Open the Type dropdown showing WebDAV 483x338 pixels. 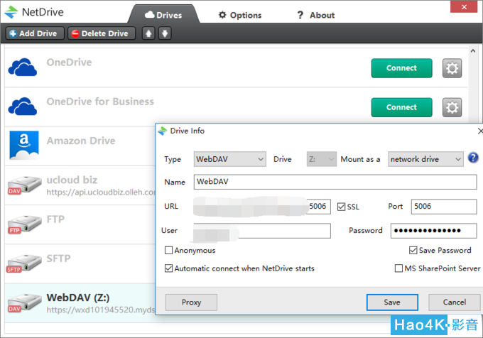point(230,159)
